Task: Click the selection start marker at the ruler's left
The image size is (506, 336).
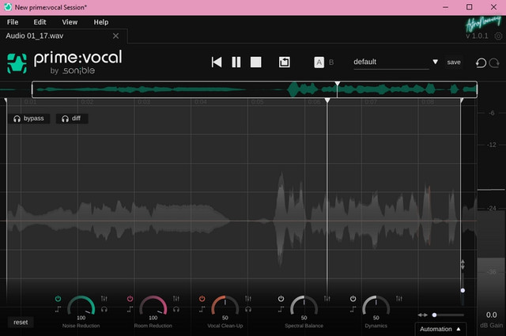Action: click(6, 100)
